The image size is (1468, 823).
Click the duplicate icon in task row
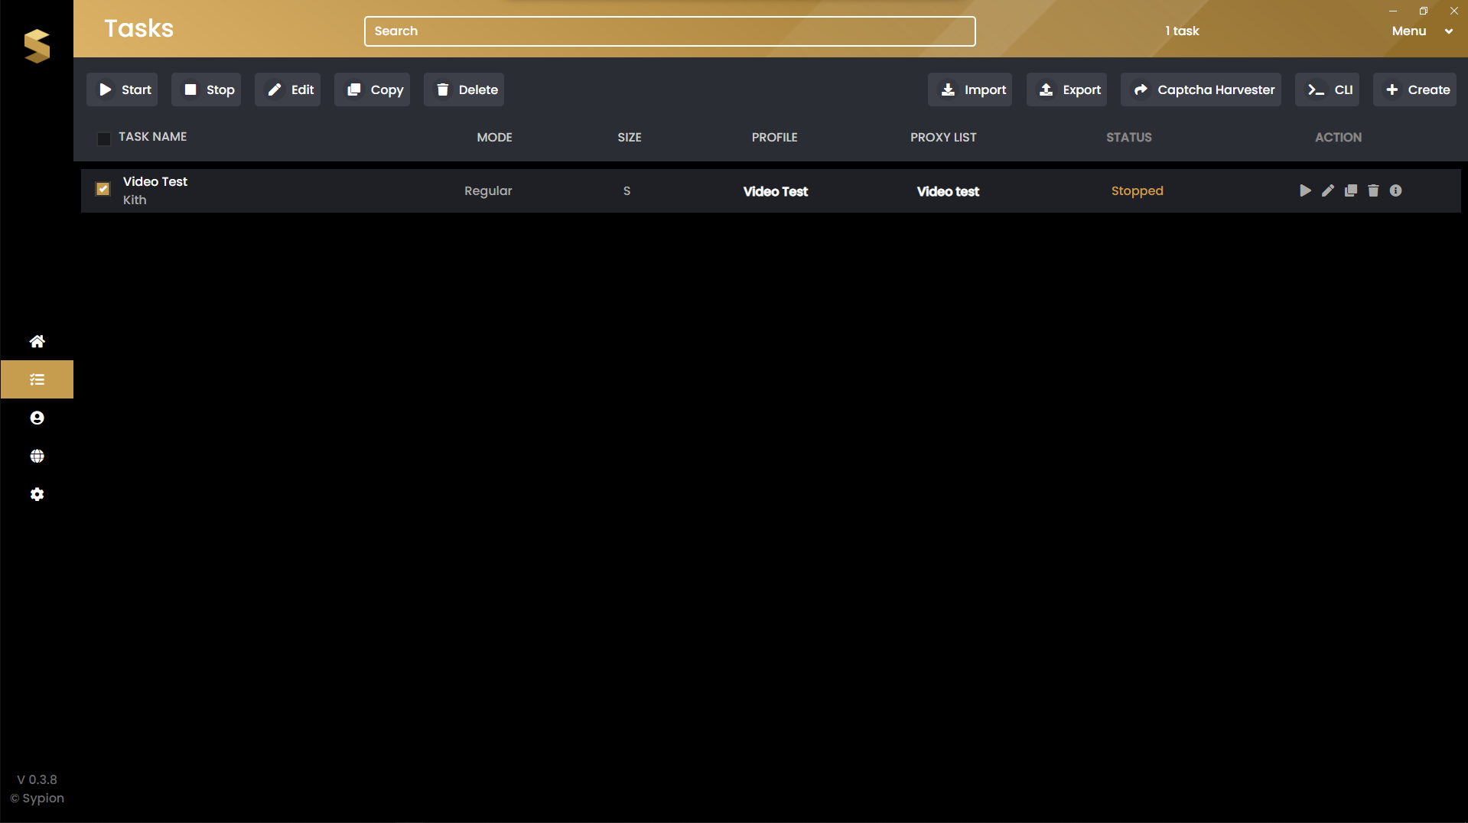[1351, 190]
